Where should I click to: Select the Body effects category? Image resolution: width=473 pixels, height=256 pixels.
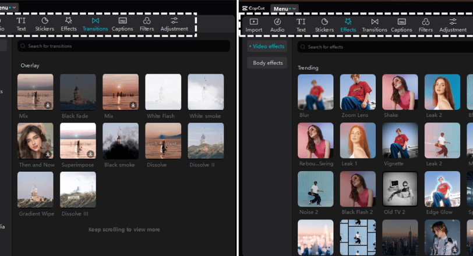(x=267, y=63)
